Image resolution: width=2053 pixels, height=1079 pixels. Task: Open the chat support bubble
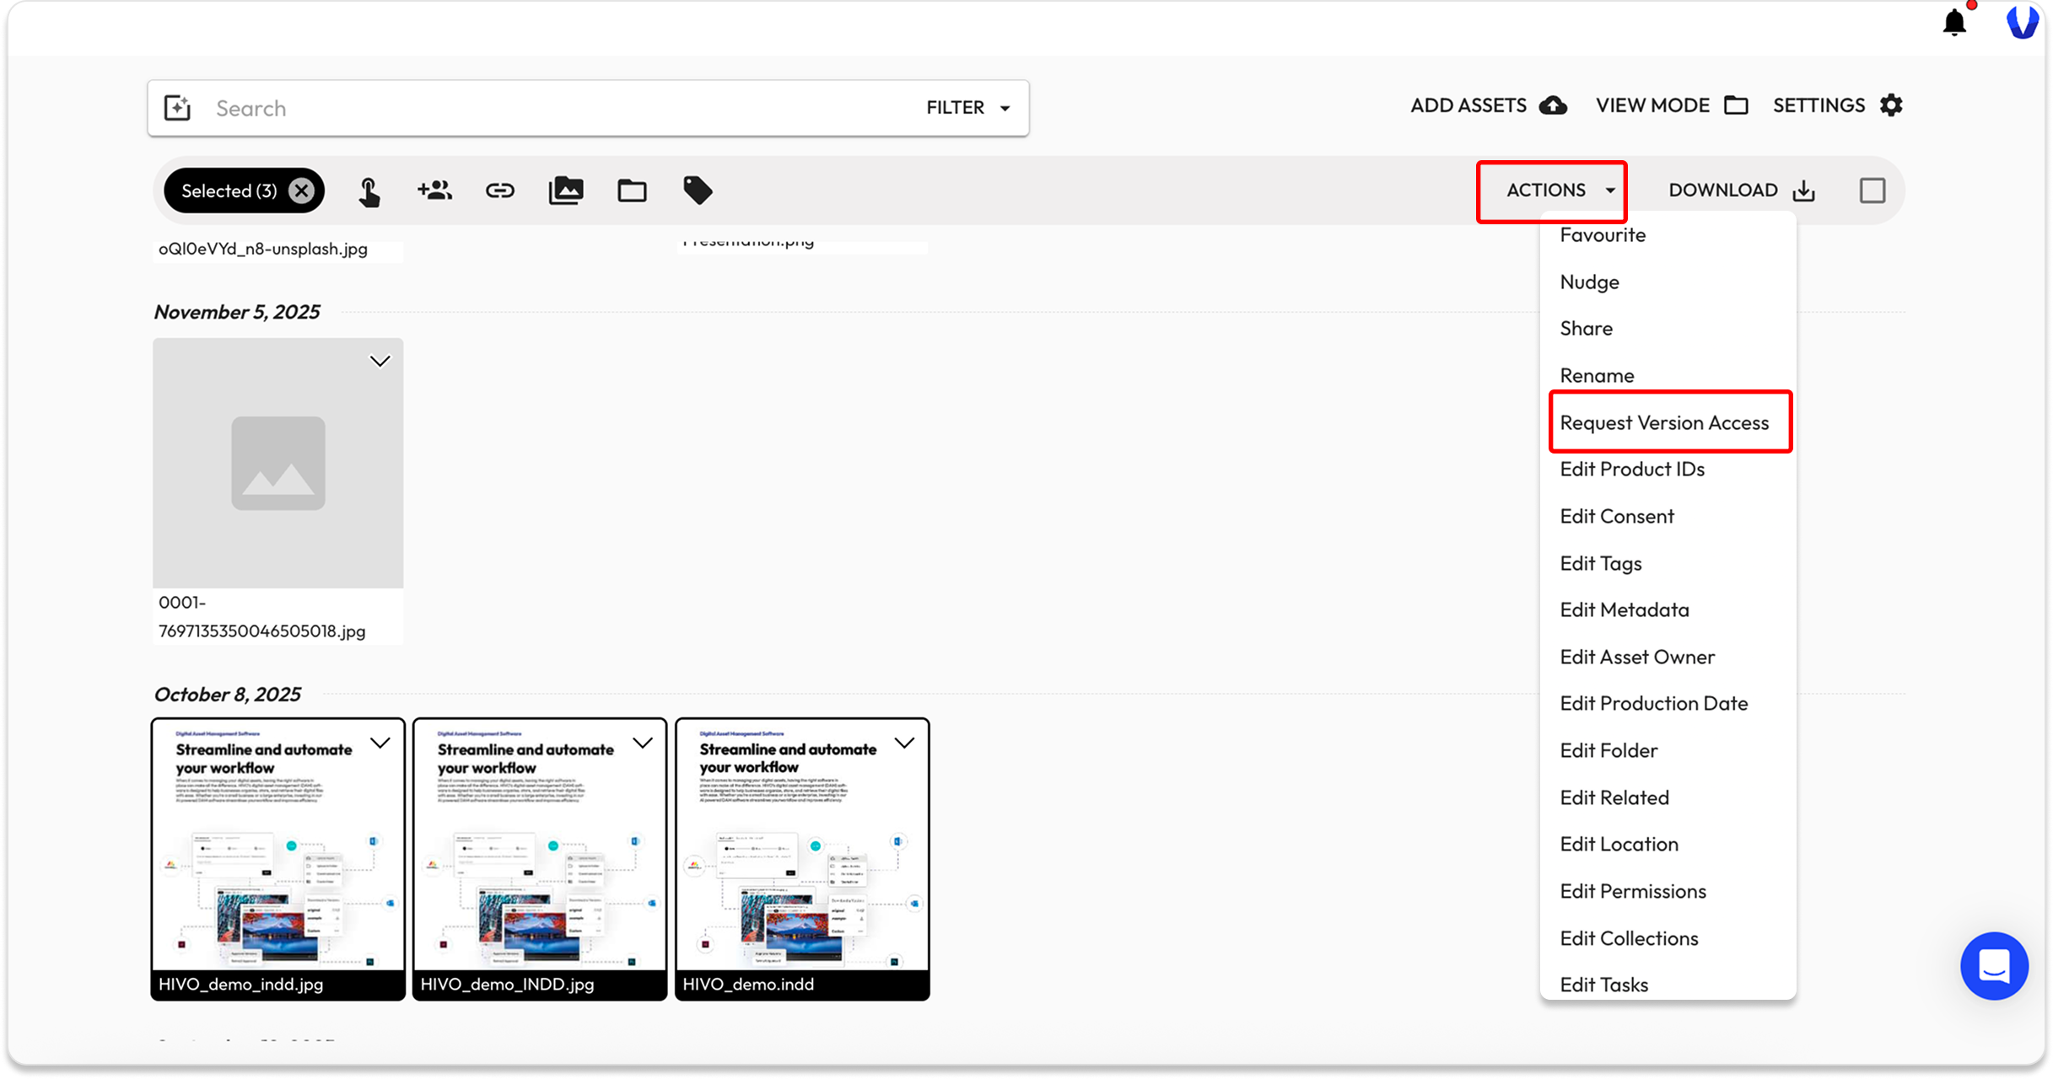(x=1994, y=966)
